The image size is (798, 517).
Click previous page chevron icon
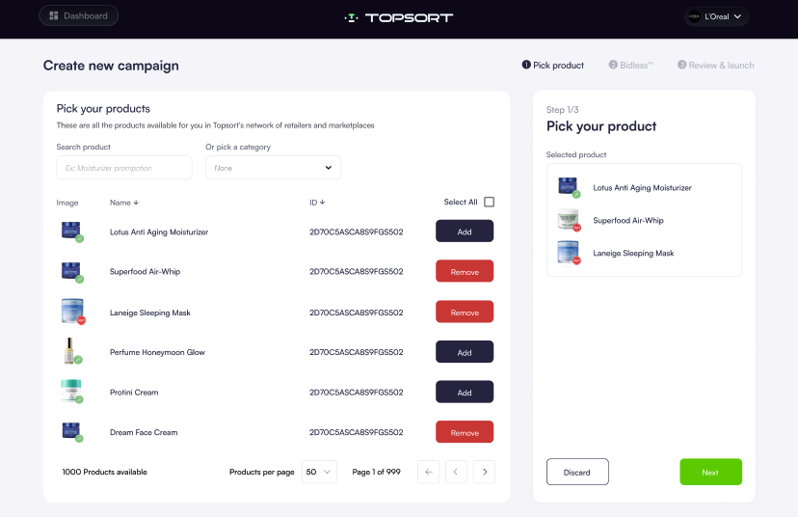(457, 472)
